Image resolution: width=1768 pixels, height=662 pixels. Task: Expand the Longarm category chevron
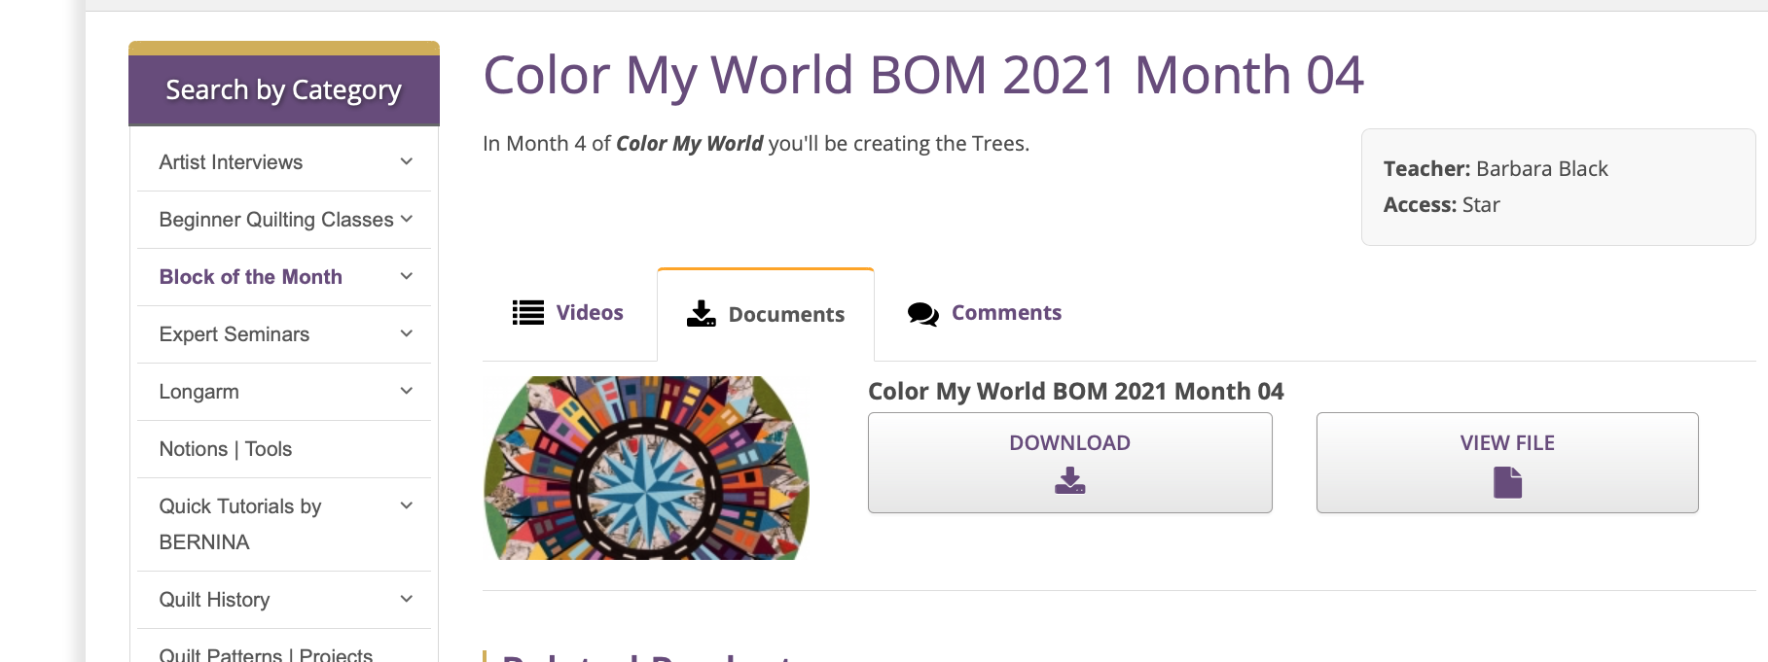coord(407,391)
